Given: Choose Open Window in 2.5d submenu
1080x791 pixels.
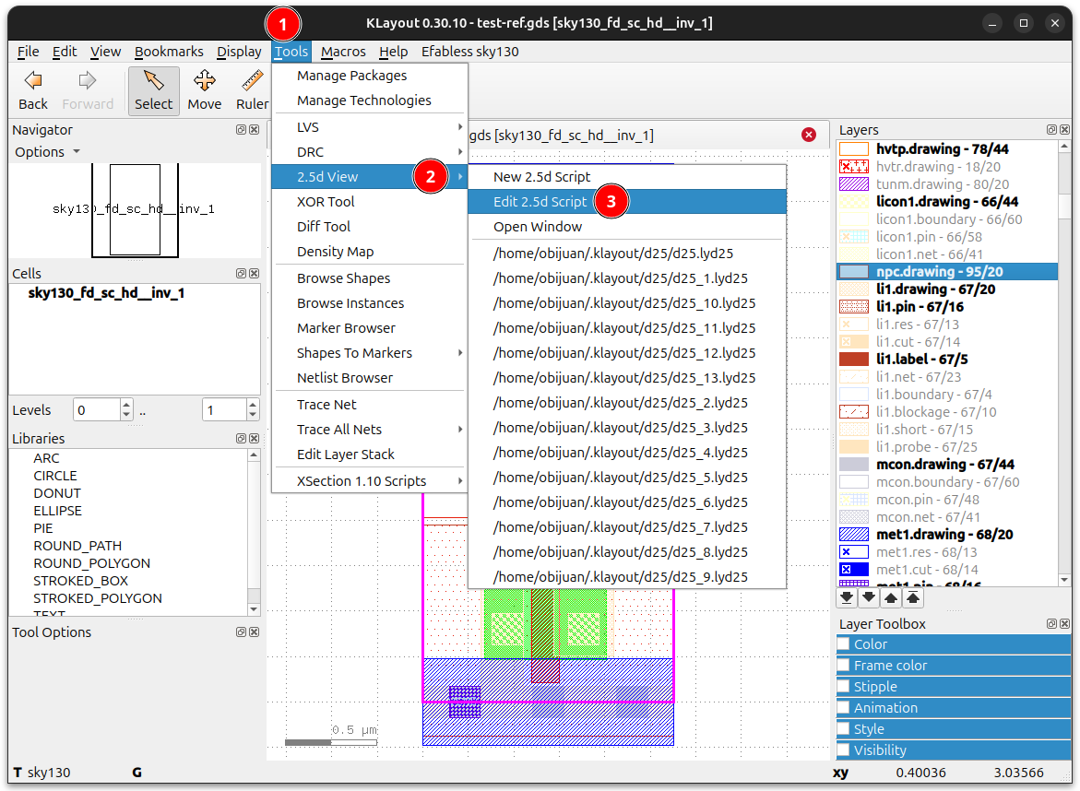Looking at the screenshot, I should 627,227.
